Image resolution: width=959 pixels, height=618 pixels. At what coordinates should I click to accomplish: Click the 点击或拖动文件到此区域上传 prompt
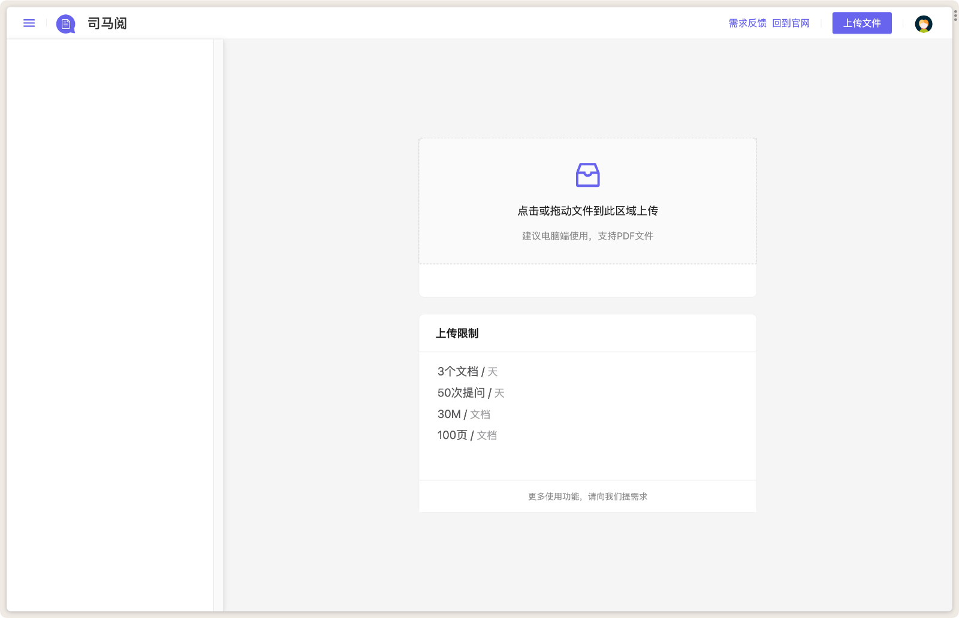tap(586, 211)
